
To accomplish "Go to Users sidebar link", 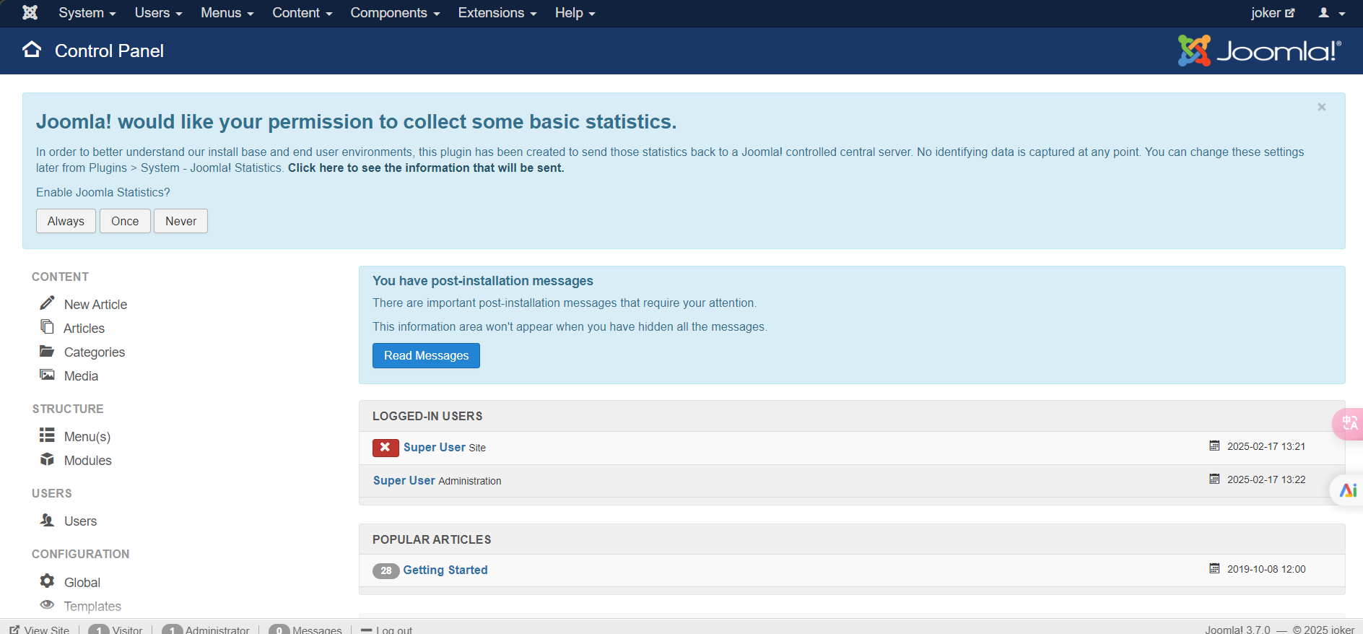I will [x=80, y=521].
